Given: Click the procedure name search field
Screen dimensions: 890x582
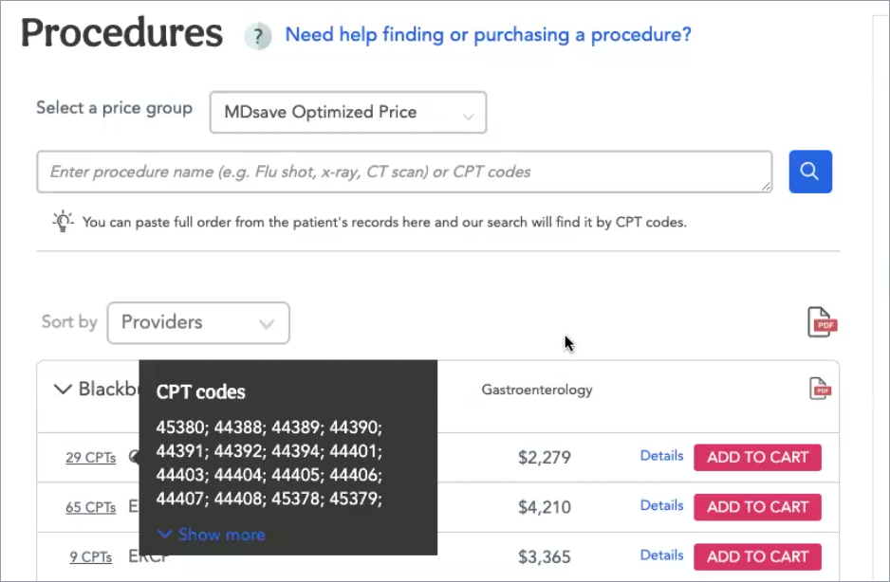Looking at the screenshot, I should point(404,172).
